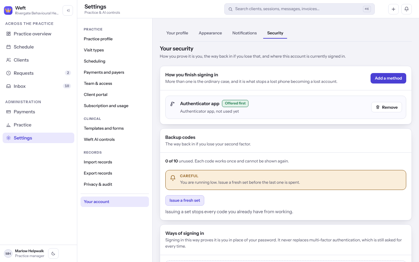
Task: Open the notifications bell in header
Action: [x=407, y=9]
